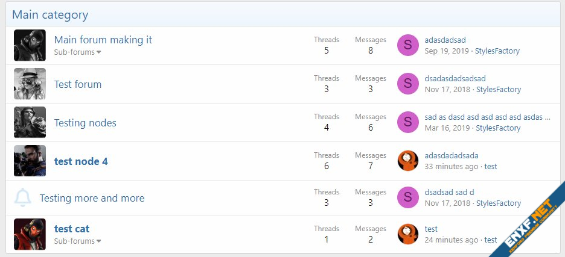Open Testing more and more forum
The height and width of the screenshot is (257, 565).
92,198
